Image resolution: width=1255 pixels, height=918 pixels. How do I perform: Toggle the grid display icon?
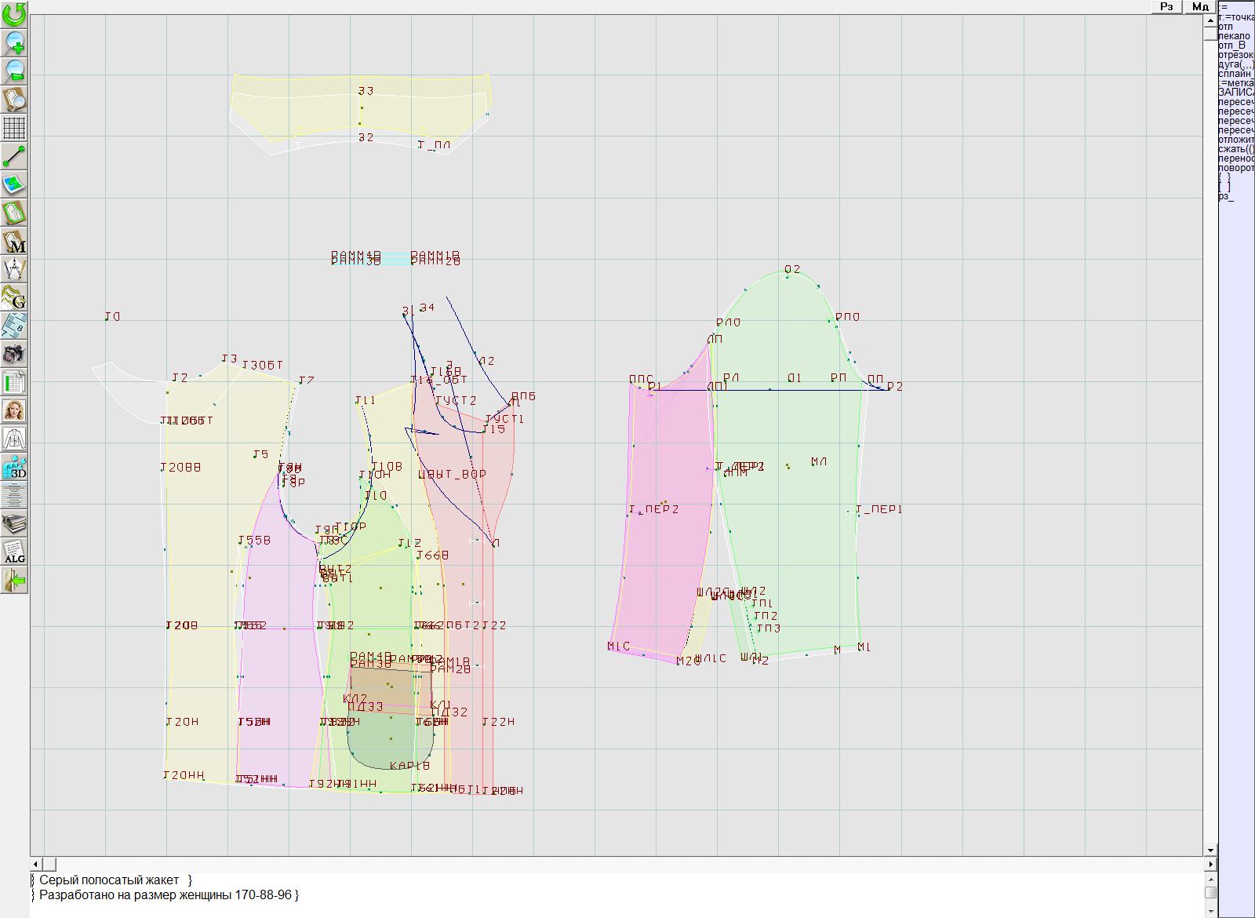pyautogui.click(x=14, y=127)
